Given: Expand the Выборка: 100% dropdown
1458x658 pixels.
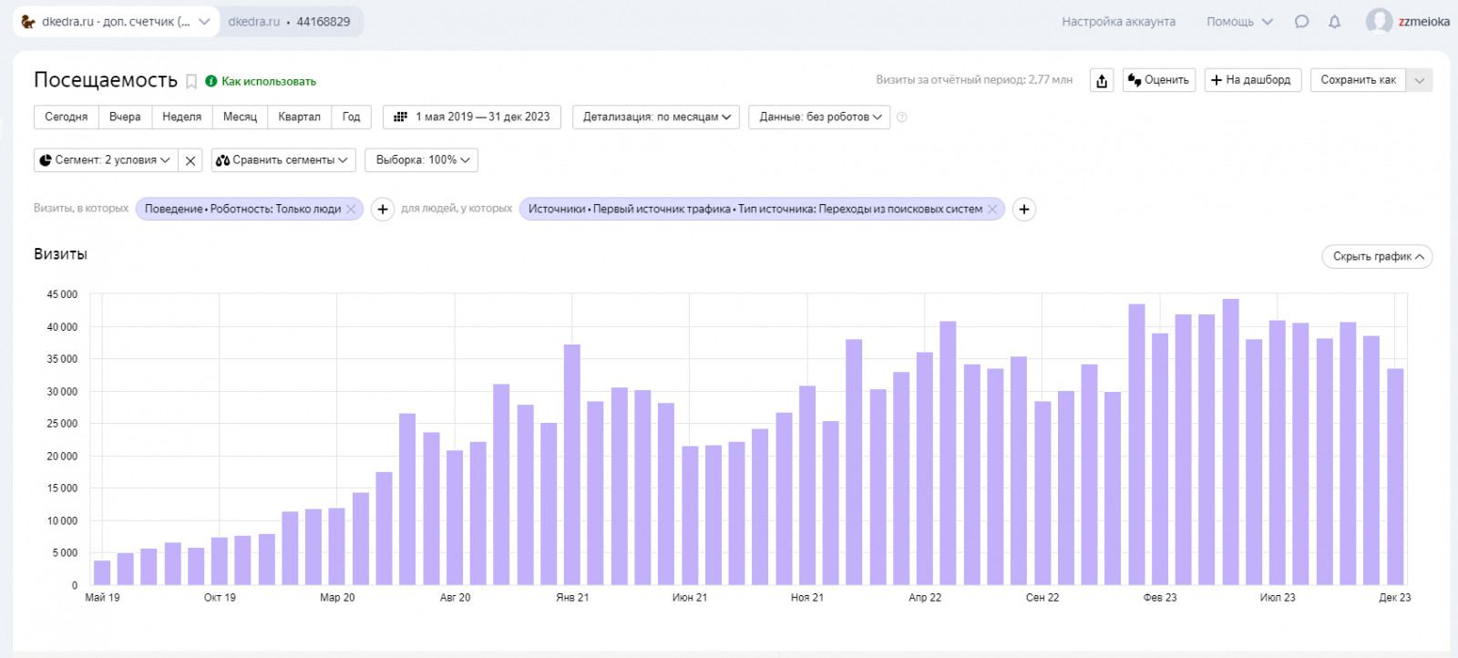Looking at the screenshot, I should point(422,160).
